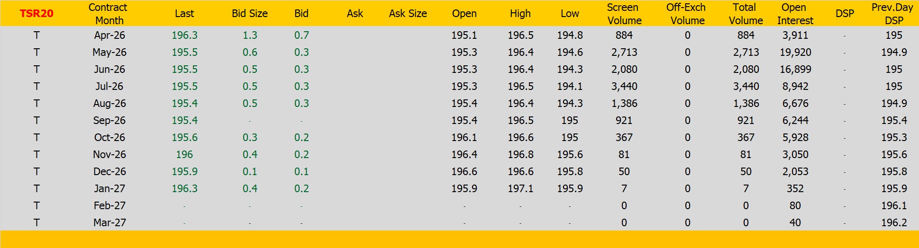Select the Total Volume column header
Image resolution: width=919 pixels, height=248 pixels.
[x=746, y=14]
